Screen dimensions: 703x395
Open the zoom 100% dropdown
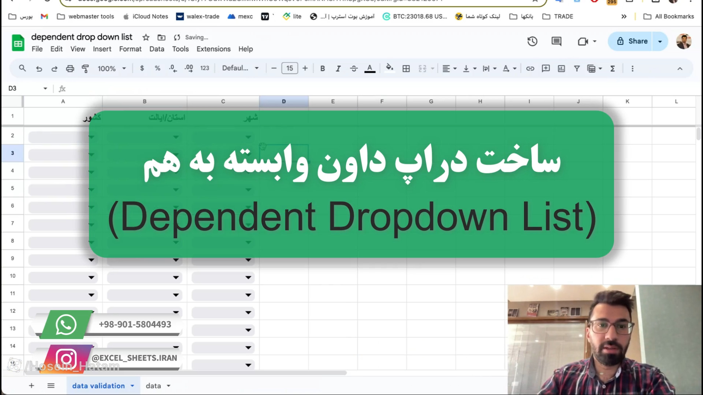pos(112,68)
